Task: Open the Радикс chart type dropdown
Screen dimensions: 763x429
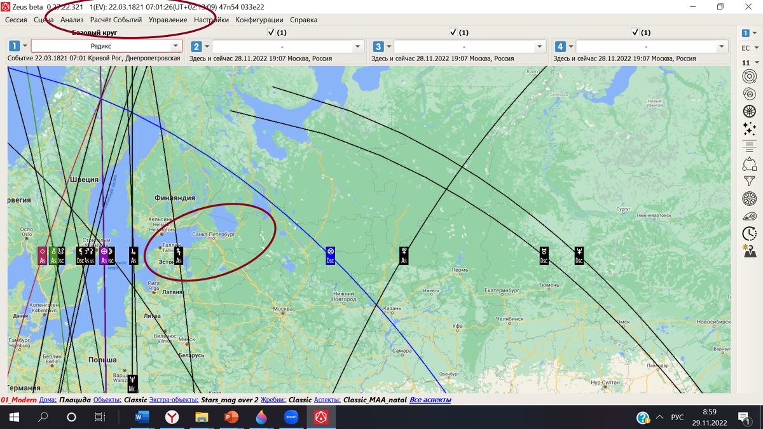Action: click(106, 46)
